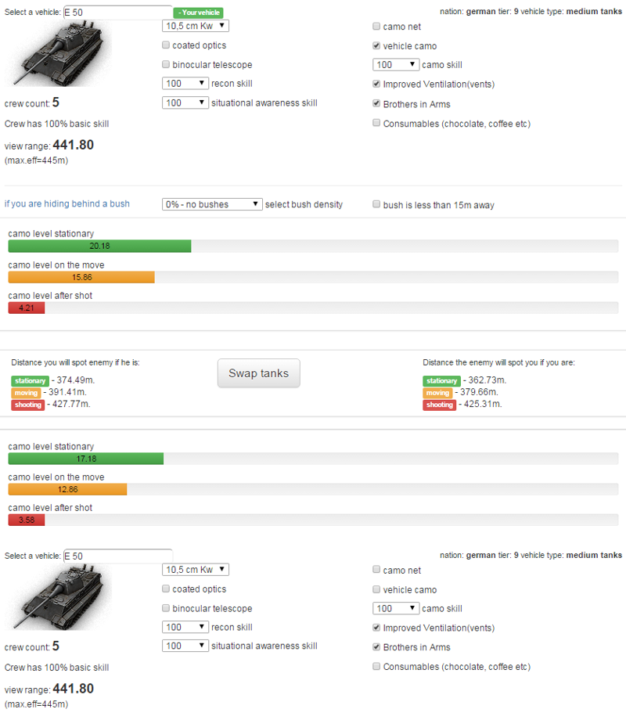Click the green stationary label under enemy spotting
The width and height of the screenshot is (626, 720).
[30, 380]
